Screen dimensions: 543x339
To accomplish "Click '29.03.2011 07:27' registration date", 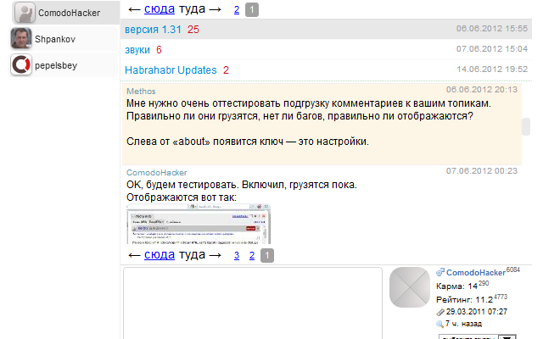I will 477,312.
